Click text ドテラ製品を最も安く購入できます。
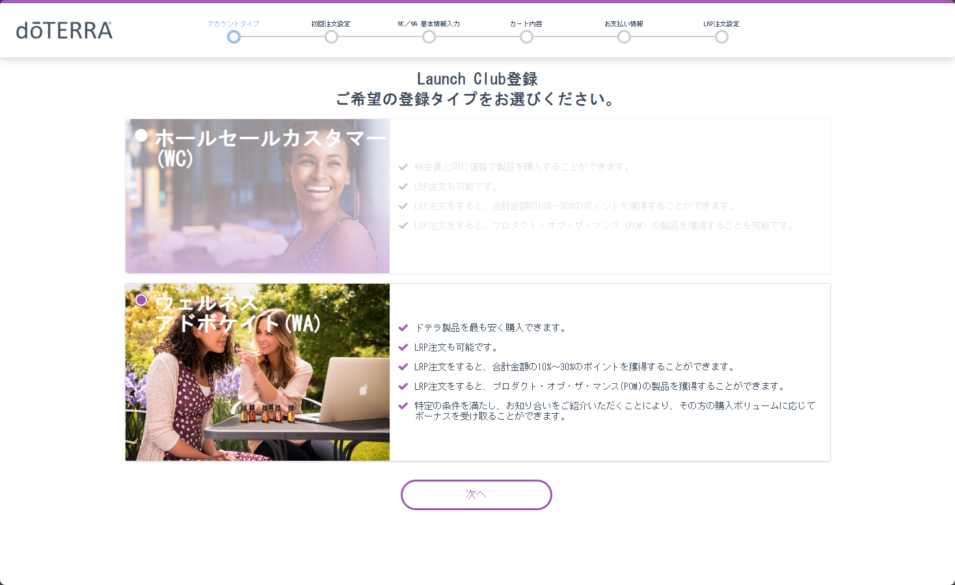 point(491,328)
